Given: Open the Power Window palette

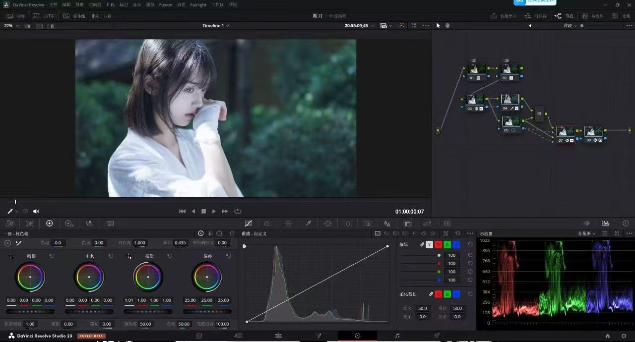Looking at the screenshot, I should (328, 224).
